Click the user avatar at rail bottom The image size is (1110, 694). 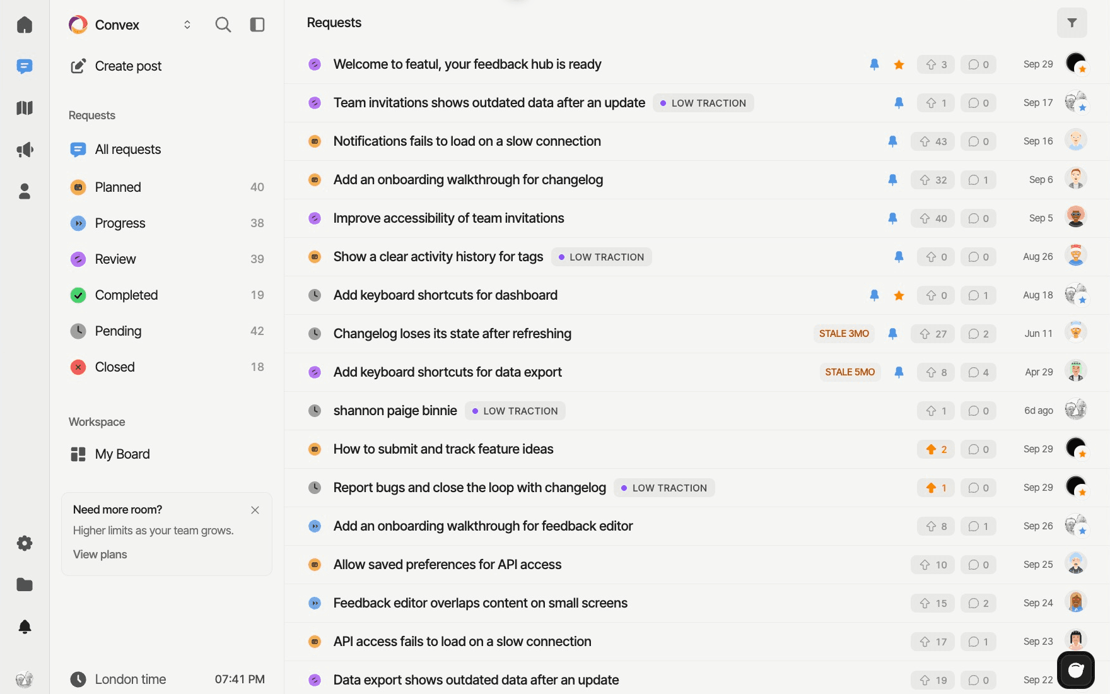25,679
